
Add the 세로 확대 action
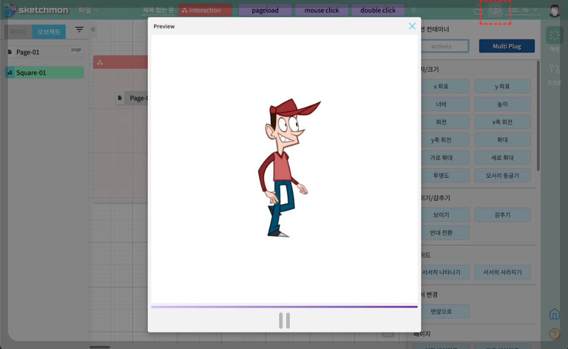coord(502,158)
